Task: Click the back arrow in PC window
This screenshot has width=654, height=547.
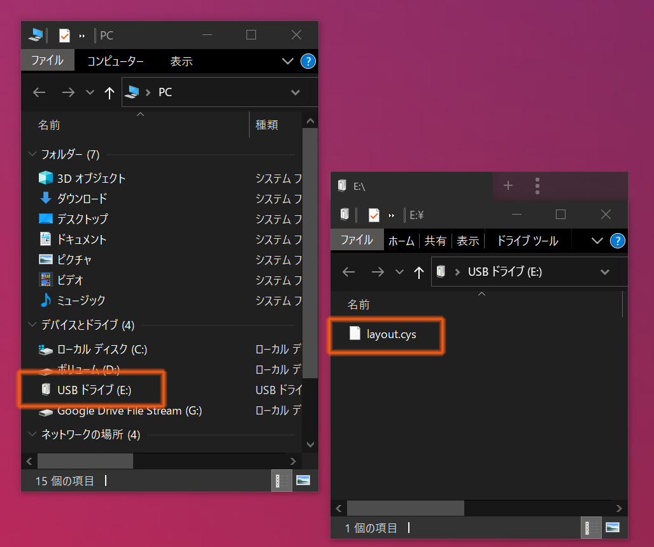Action: click(39, 93)
